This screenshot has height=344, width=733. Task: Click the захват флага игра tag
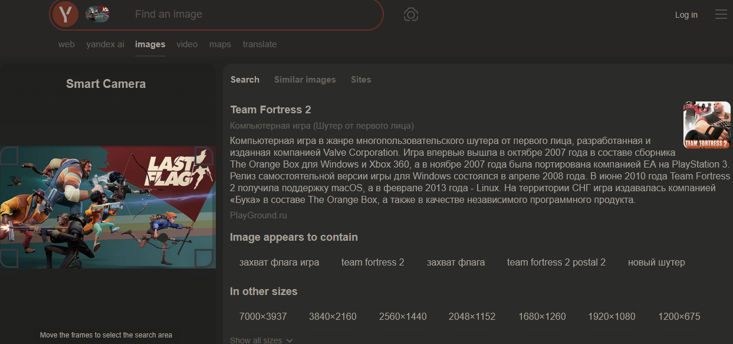point(280,262)
